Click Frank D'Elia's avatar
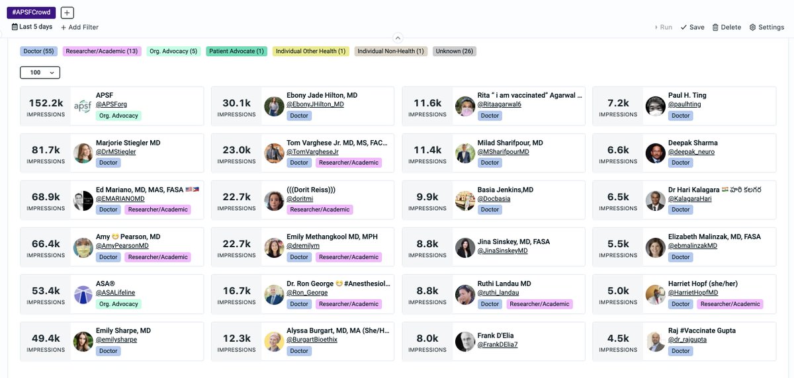This screenshot has width=794, height=378. click(x=465, y=342)
